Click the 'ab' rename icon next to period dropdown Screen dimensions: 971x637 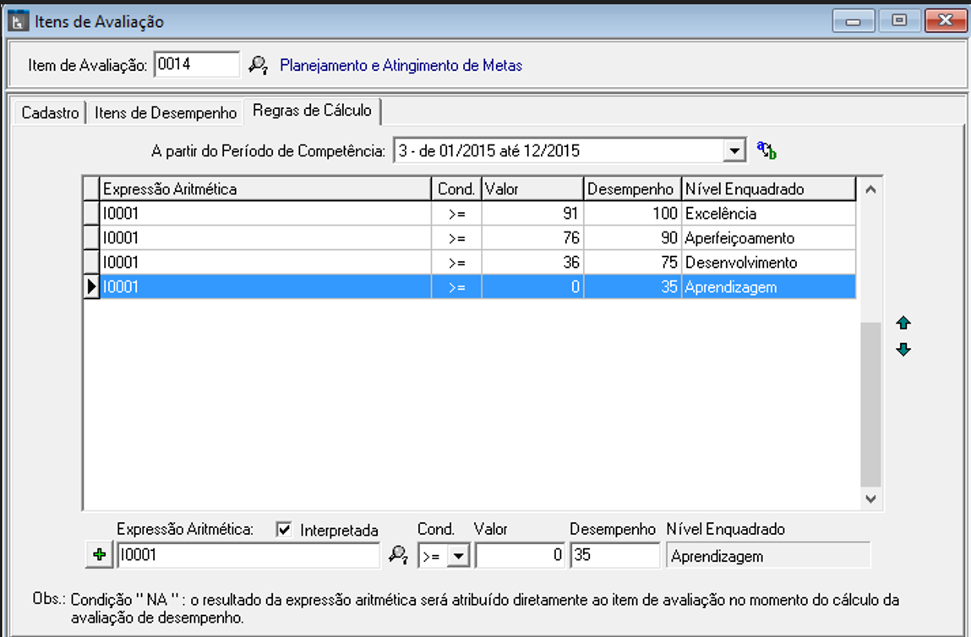pos(766,150)
